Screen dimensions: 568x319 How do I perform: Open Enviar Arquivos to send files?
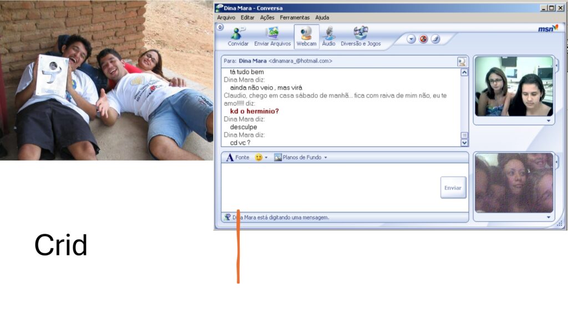272,34
